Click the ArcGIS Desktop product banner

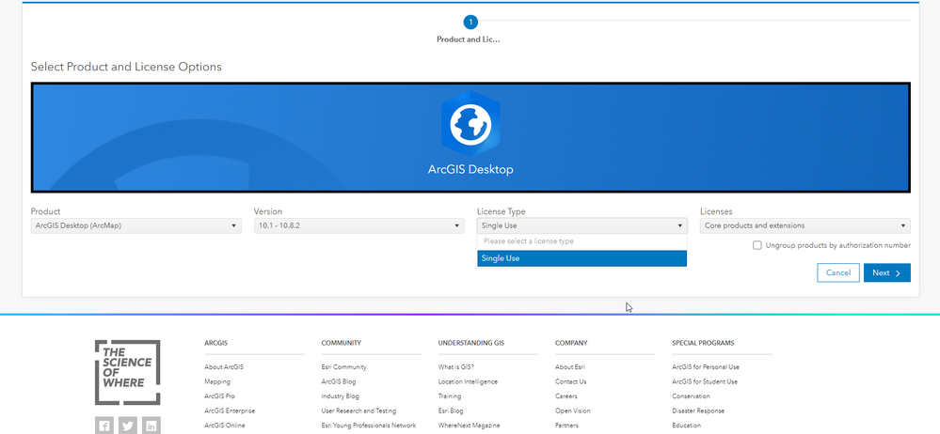tap(470, 138)
